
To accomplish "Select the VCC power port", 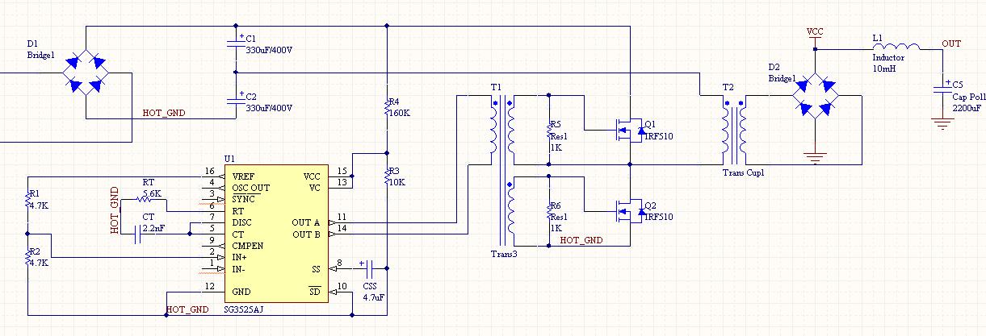I will [x=815, y=37].
